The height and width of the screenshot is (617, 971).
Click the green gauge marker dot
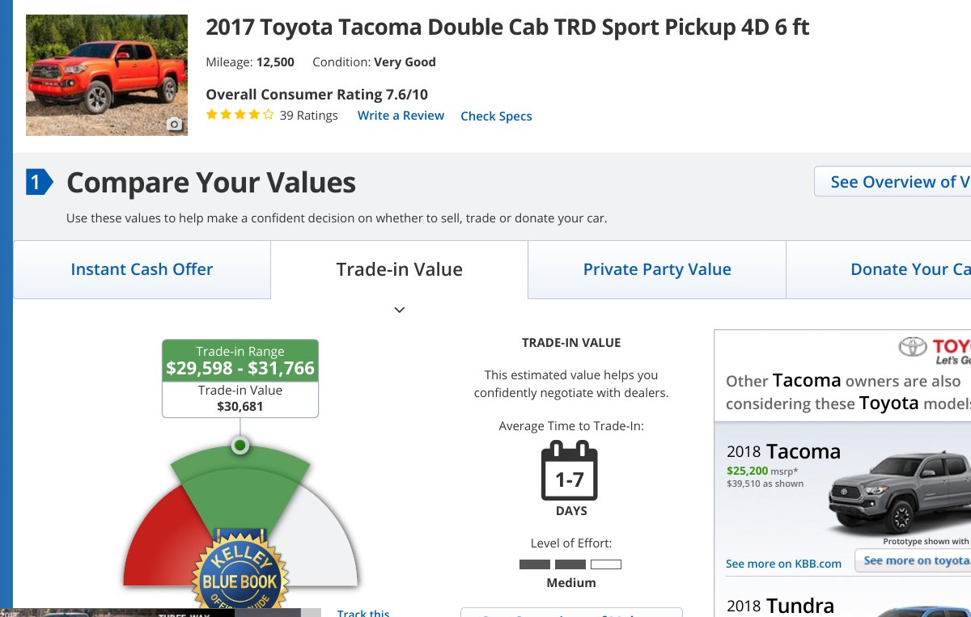(240, 446)
